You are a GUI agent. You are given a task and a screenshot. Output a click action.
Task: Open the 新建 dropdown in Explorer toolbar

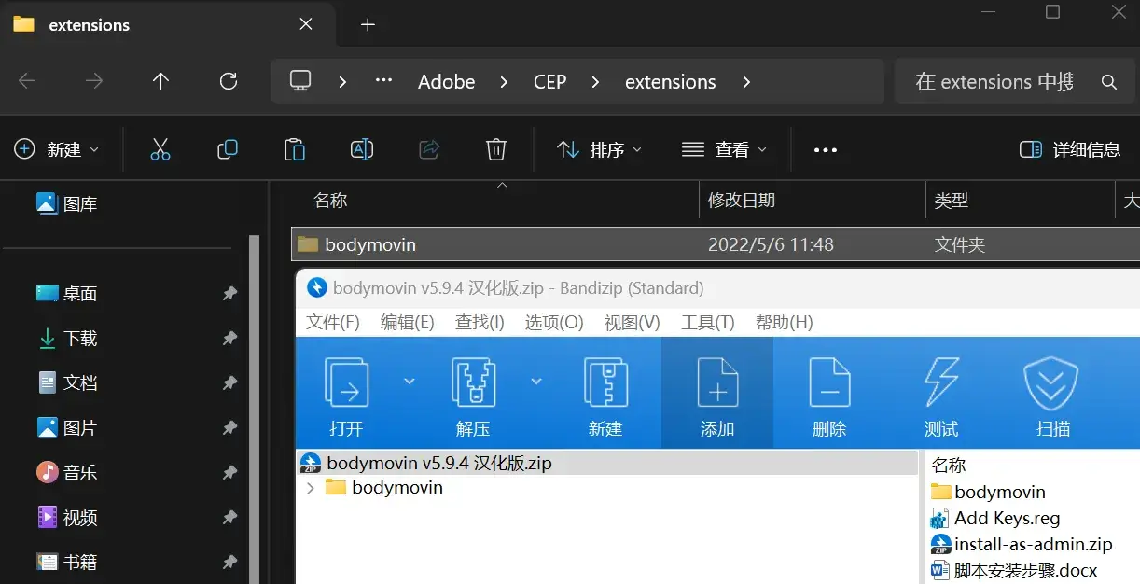pyautogui.click(x=56, y=149)
